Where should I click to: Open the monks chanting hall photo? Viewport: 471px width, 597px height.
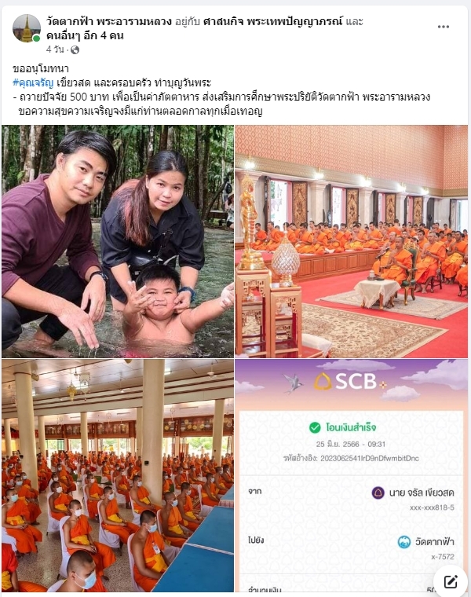[x=351, y=242]
